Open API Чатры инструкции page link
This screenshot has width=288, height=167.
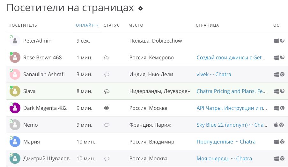pos(232,108)
